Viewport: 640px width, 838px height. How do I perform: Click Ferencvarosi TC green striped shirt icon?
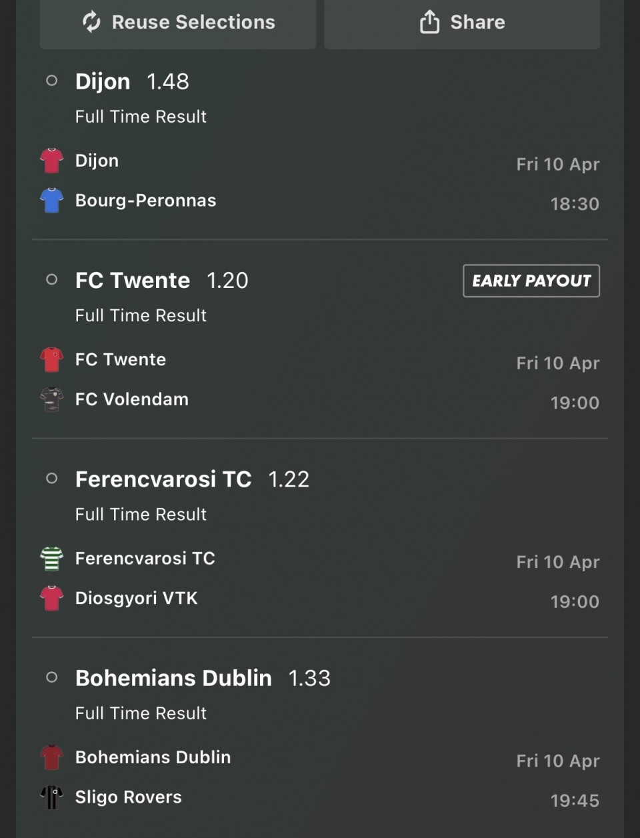[x=51, y=559]
